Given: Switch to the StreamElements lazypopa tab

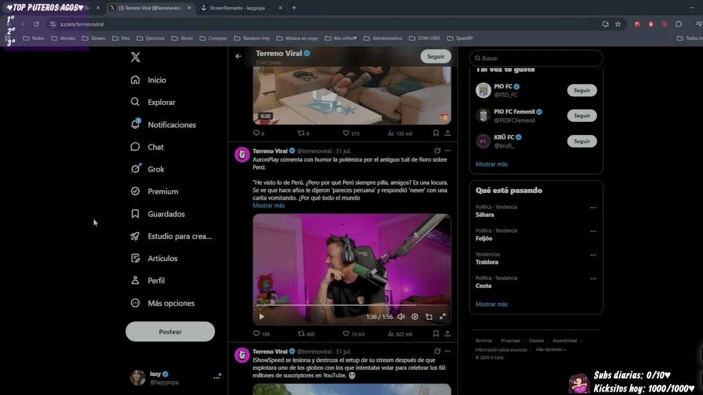Looking at the screenshot, I should click(241, 8).
